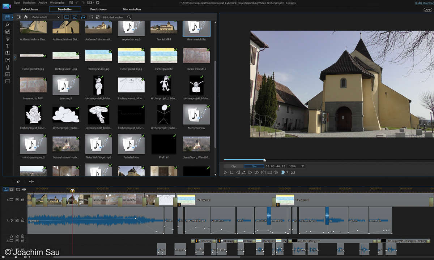Switch to the Disc erstellen tab
The width and height of the screenshot is (434, 260).
132,9
